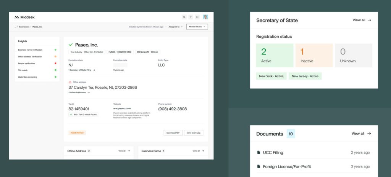Open help question mark icon
Viewport: 391px width, 177px height.
point(191,17)
